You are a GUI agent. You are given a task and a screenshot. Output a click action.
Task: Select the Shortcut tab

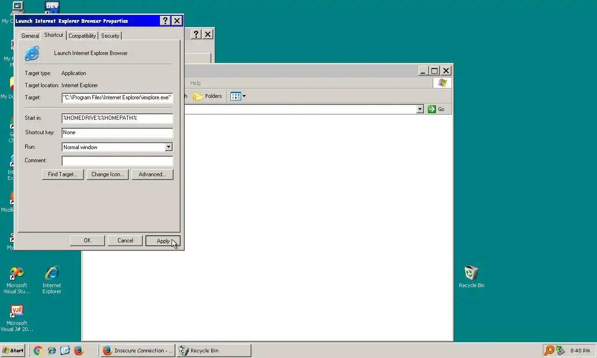tap(54, 35)
